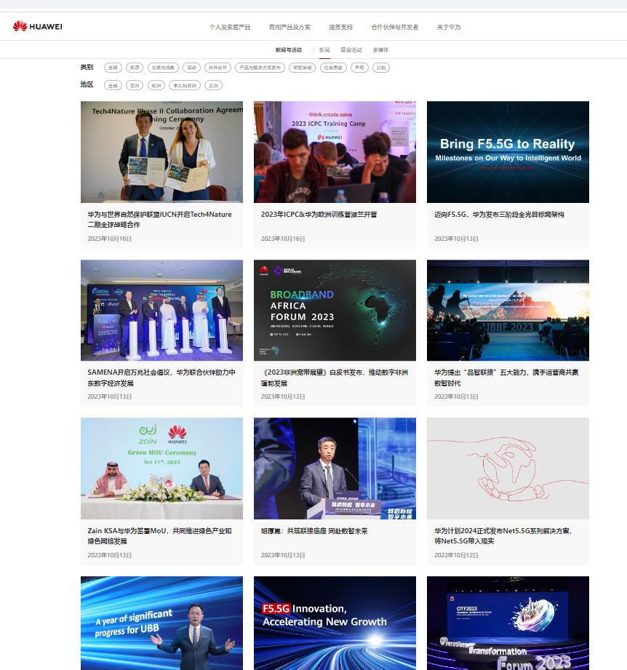Open headline《2023非洲宽带展望》白皮书发布
627x670 pixels.
pos(335,378)
